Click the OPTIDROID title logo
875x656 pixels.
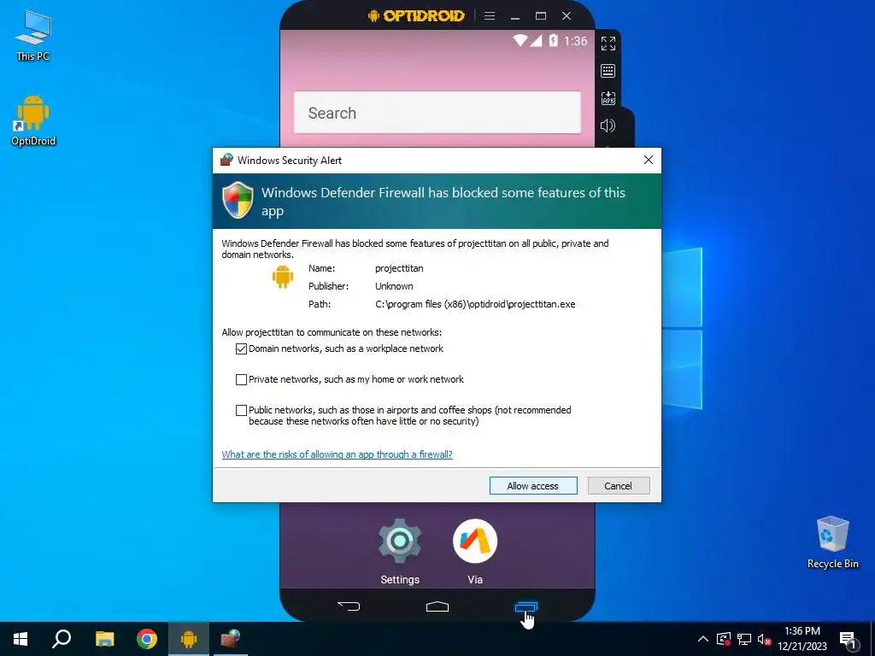pos(416,15)
